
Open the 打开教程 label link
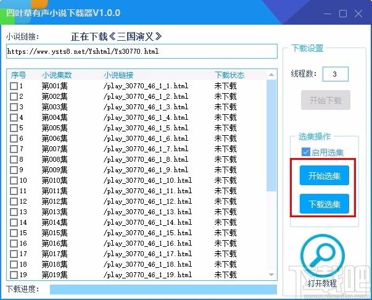(x=322, y=283)
